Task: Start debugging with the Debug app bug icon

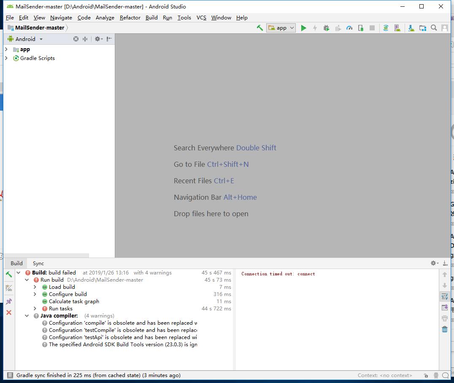Action: (326, 28)
